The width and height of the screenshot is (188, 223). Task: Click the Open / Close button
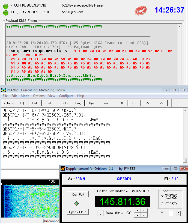[x=78, y=212]
